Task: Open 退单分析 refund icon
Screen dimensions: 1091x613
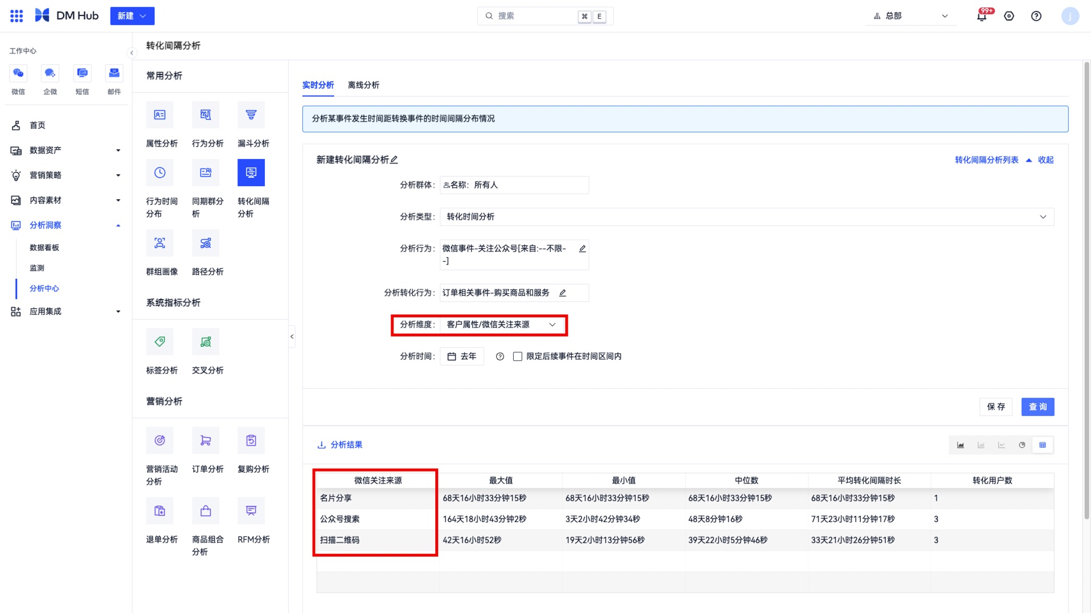Action: pyautogui.click(x=160, y=511)
